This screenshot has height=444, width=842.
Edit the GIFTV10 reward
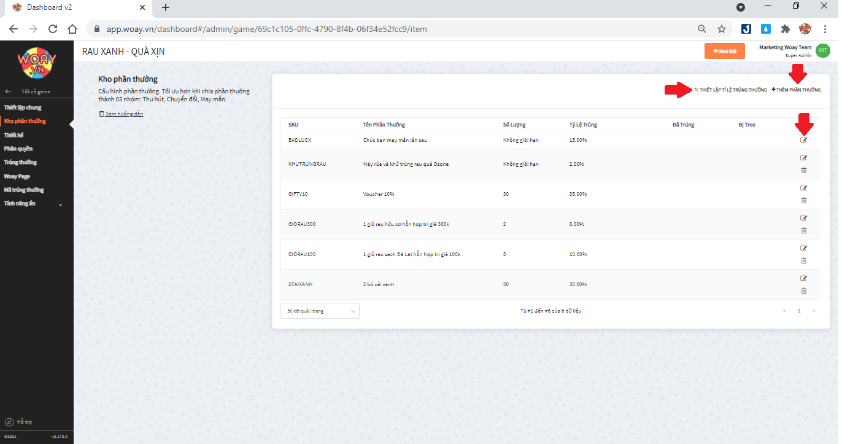click(x=803, y=188)
